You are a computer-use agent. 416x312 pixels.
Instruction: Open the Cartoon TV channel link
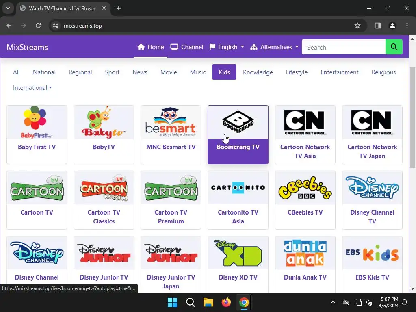coord(37,212)
